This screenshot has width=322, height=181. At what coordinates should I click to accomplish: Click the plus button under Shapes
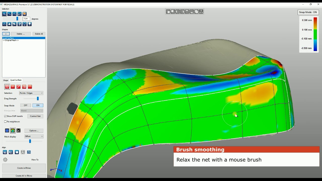6,34
